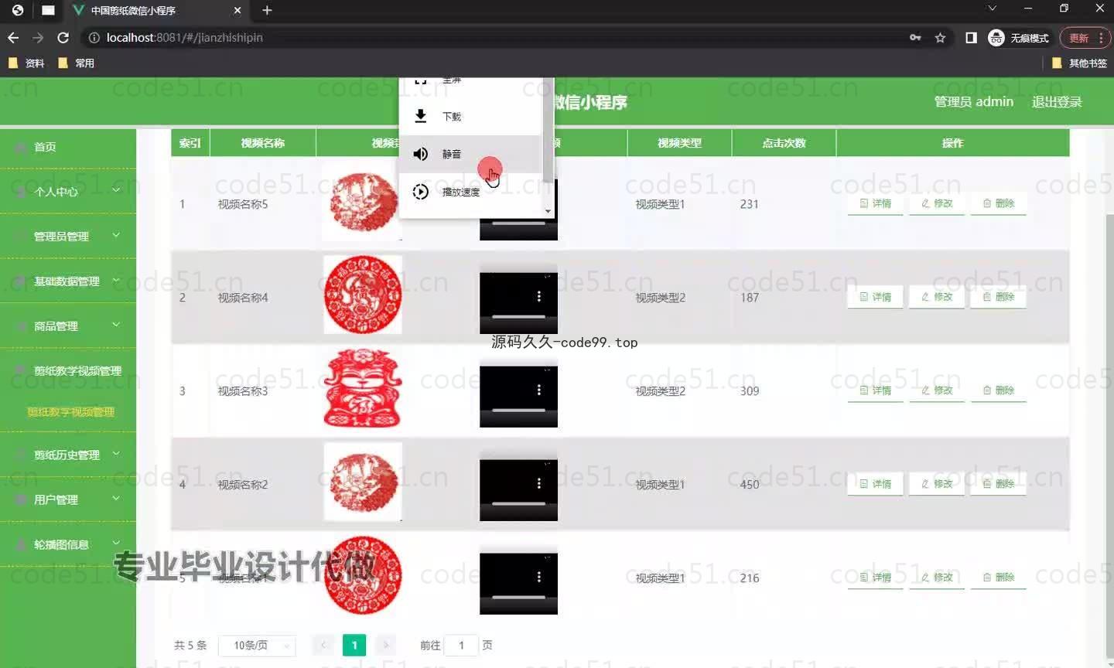The height and width of the screenshot is (668, 1114).
Task: Click 修改 for 视频名称4
Action: tap(937, 297)
